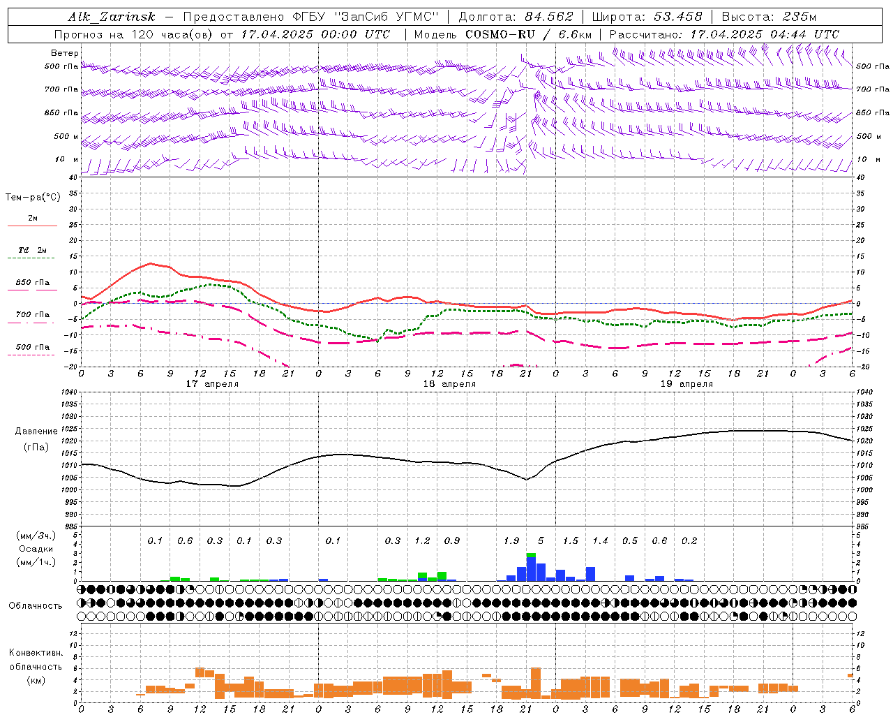Click the peak precipitation value 5
The image size is (893, 715).
click(541, 540)
